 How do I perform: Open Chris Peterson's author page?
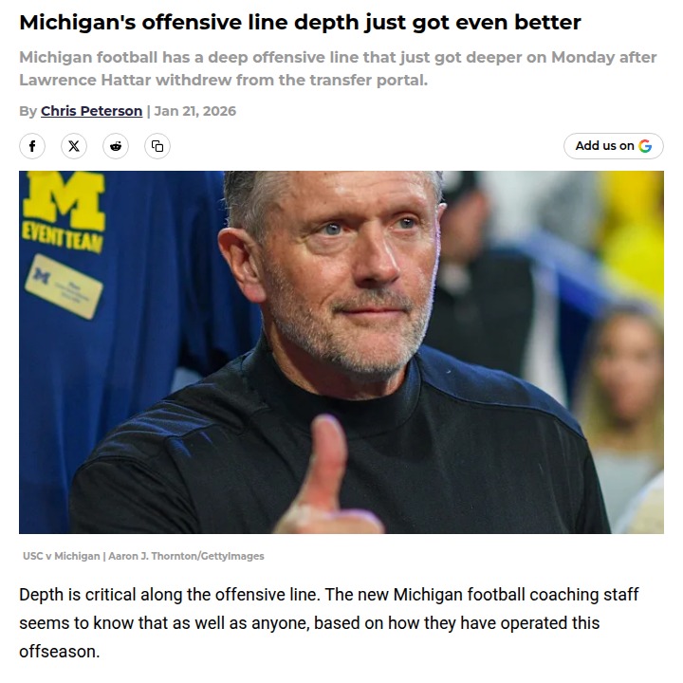point(91,111)
